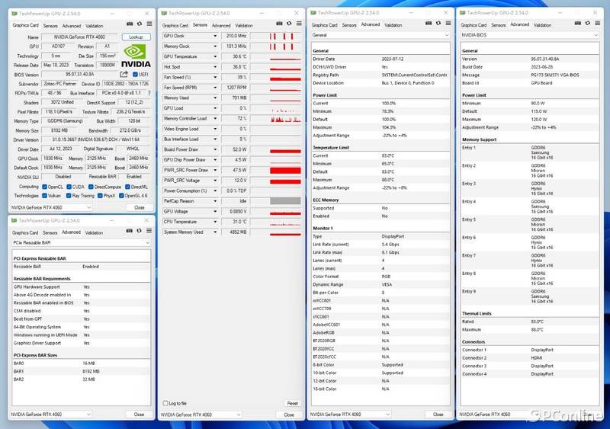Open the PerfCap Reason sensor dropdown

pos(215,201)
